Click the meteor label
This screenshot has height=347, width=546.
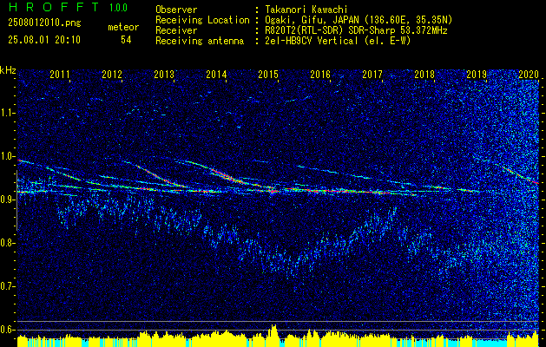(123, 27)
